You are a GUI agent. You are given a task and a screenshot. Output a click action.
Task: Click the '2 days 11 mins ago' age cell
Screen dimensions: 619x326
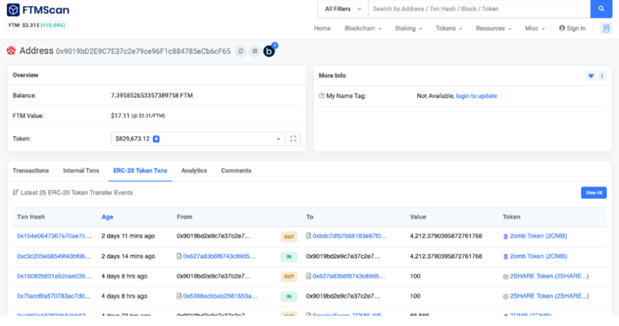pyautogui.click(x=128, y=236)
